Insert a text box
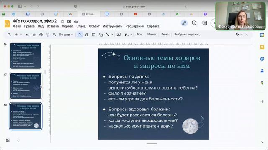268x150 pixels. [x=87, y=35]
